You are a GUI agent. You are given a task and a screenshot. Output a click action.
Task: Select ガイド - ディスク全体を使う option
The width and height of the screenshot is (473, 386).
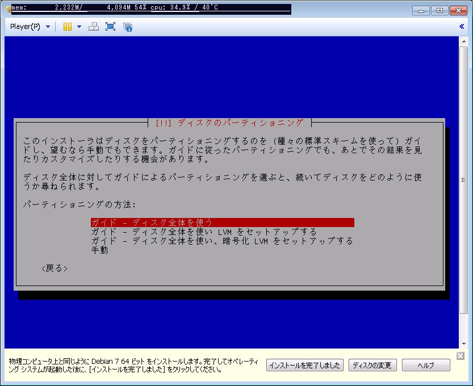(223, 223)
